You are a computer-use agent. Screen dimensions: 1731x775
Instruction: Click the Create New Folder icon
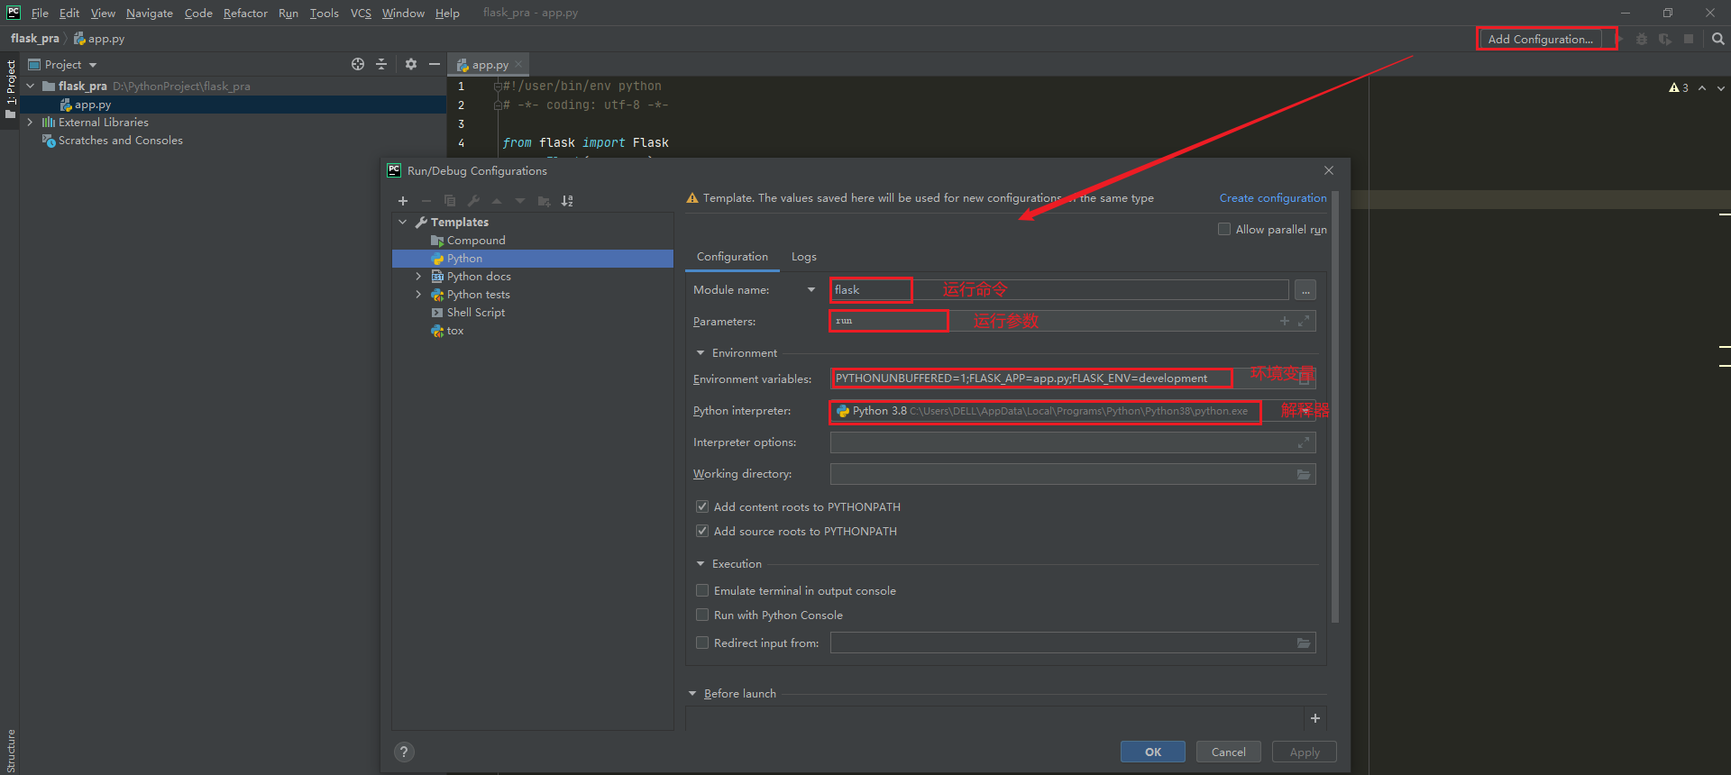(544, 201)
